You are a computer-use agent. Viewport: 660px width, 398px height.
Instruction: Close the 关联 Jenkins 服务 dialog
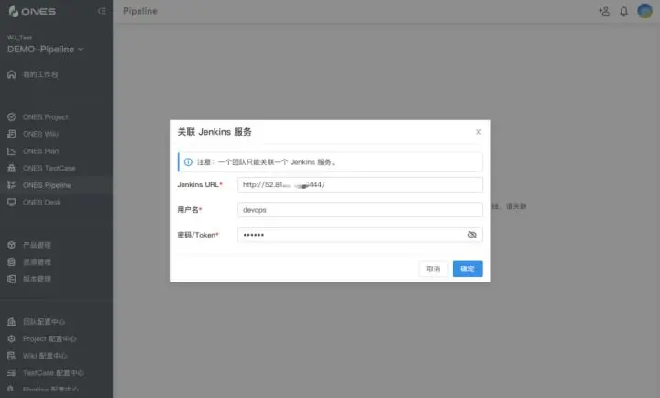[478, 132]
